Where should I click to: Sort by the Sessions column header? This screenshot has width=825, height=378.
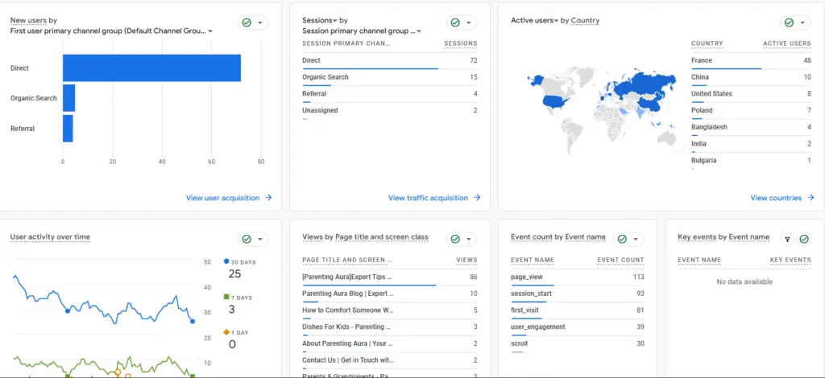pyautogui.click(x=460, y=43)
